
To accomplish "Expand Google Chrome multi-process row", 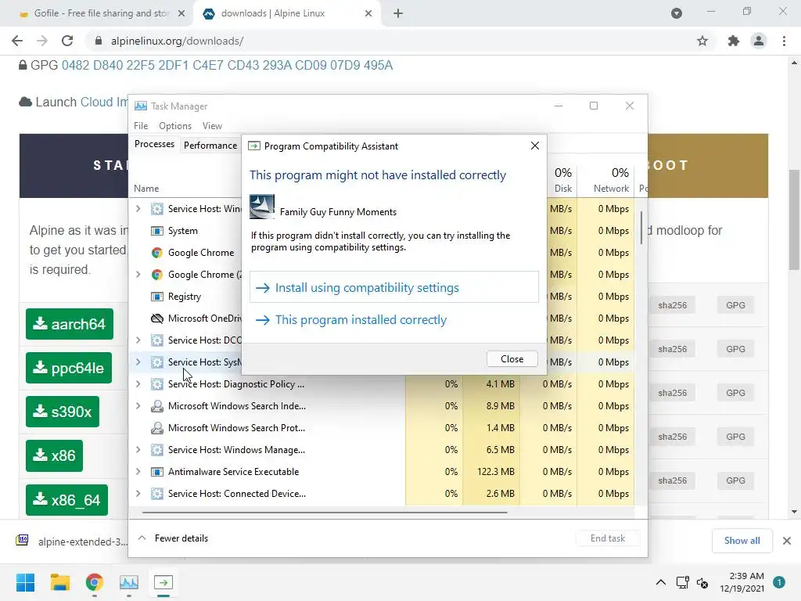I will coord(138,275).
